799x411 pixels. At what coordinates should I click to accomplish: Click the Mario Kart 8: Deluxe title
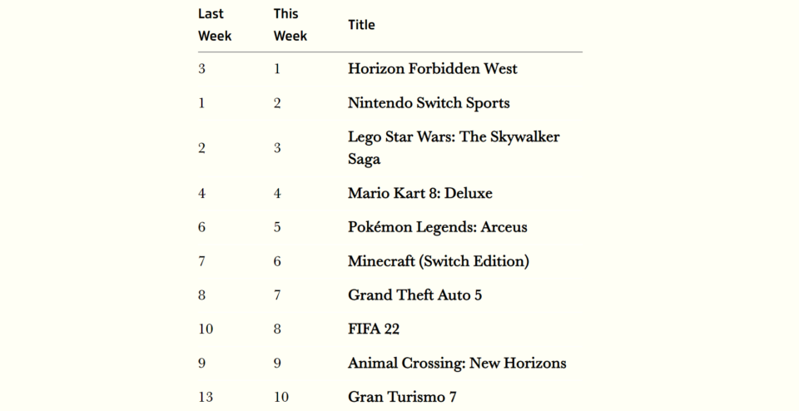coord(419,194)
